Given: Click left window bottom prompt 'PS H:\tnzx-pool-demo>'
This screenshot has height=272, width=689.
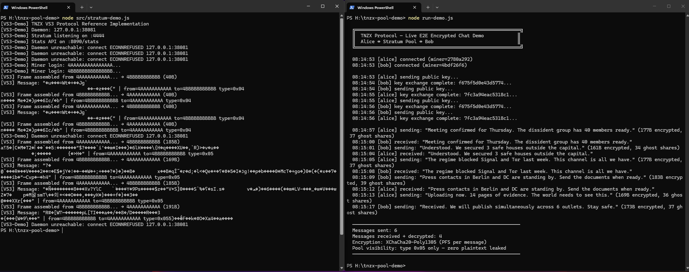Looking at the screenshot, I should click(30, 230).
